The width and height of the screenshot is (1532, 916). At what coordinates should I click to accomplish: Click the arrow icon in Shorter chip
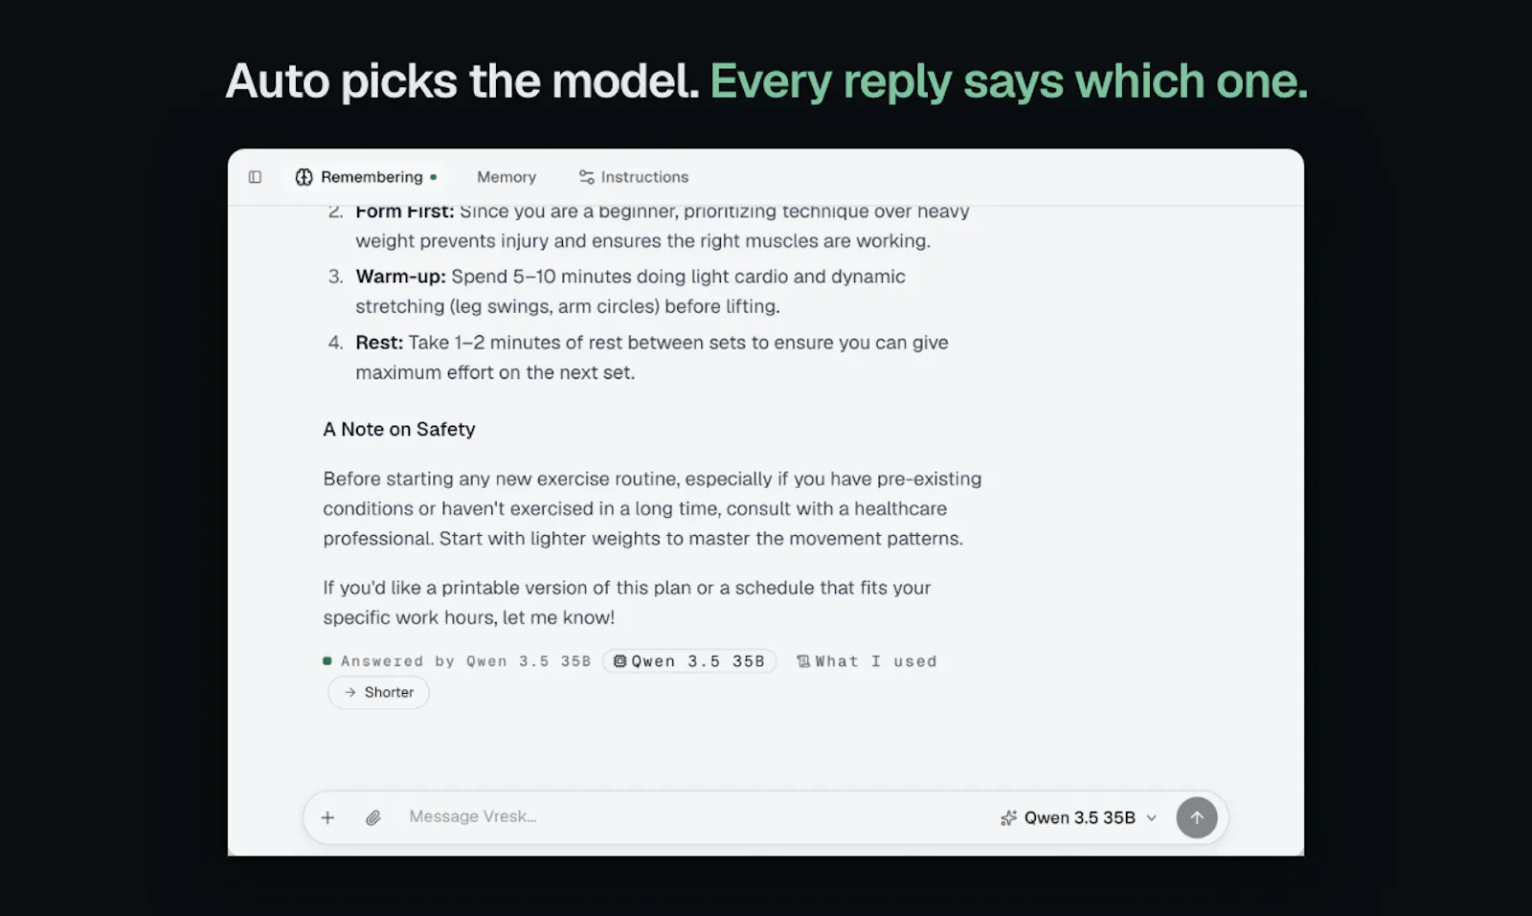coord(350,692)
